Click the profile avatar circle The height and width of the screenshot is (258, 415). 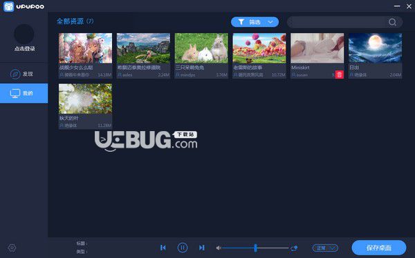click(24, 34)
